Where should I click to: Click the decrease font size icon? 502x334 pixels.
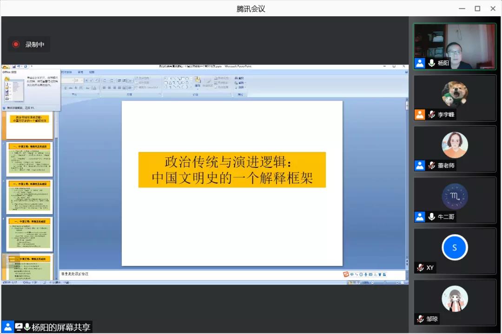tap(91, 81)
